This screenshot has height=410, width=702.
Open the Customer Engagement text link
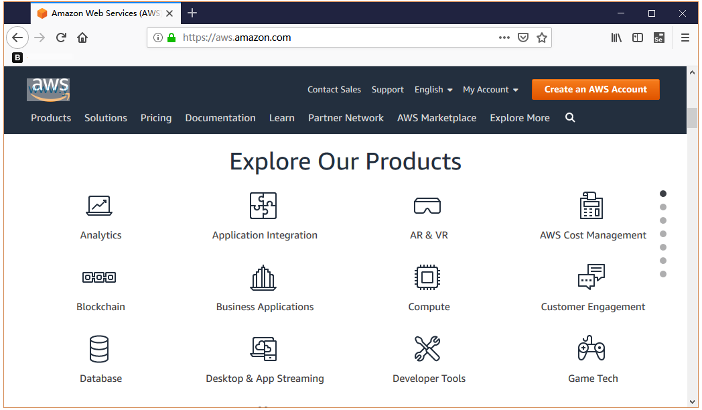tap(593, 307)
